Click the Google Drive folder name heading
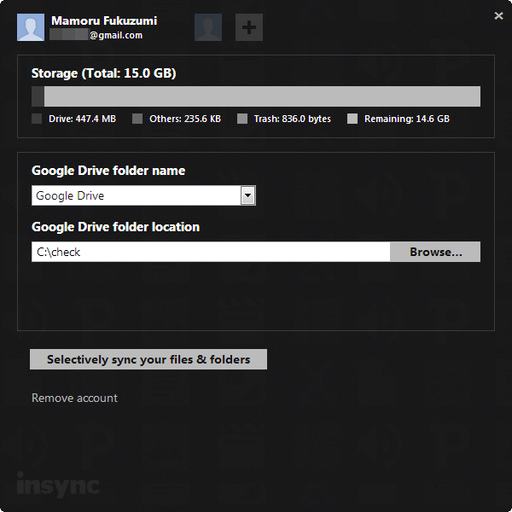 pyautogui.click(x=108, y=171)
